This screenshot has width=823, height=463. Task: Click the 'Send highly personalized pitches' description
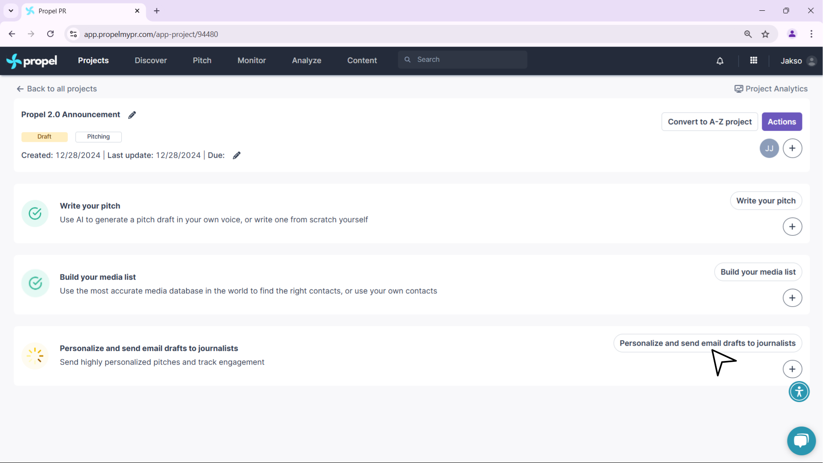tap(162, 362)
